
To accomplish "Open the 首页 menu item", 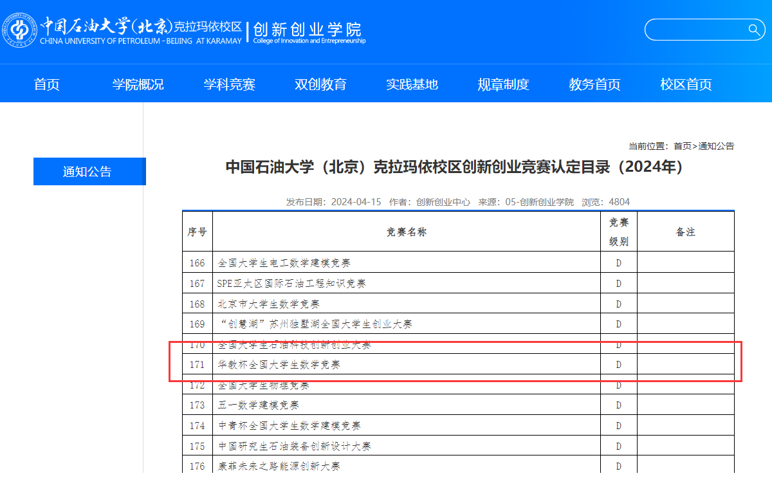I will 46,84.
